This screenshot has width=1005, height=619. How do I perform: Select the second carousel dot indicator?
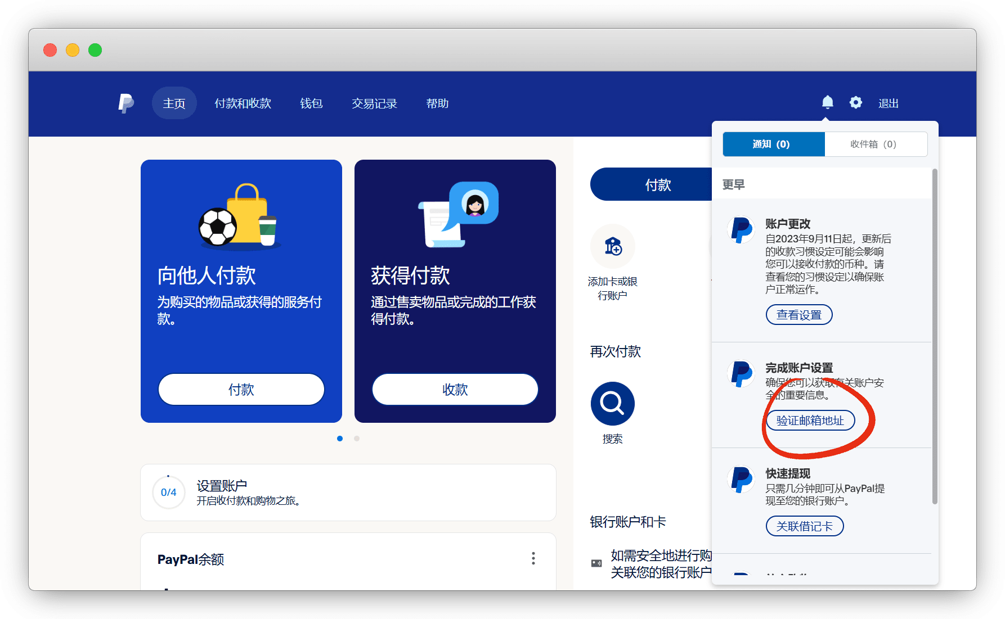point(357,439)
